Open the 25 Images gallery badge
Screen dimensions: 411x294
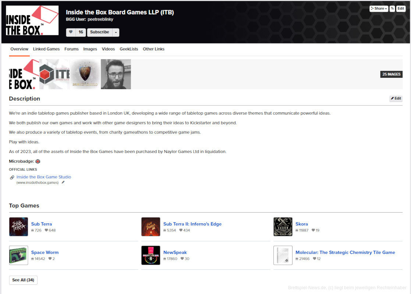click(x=391, y=74)
